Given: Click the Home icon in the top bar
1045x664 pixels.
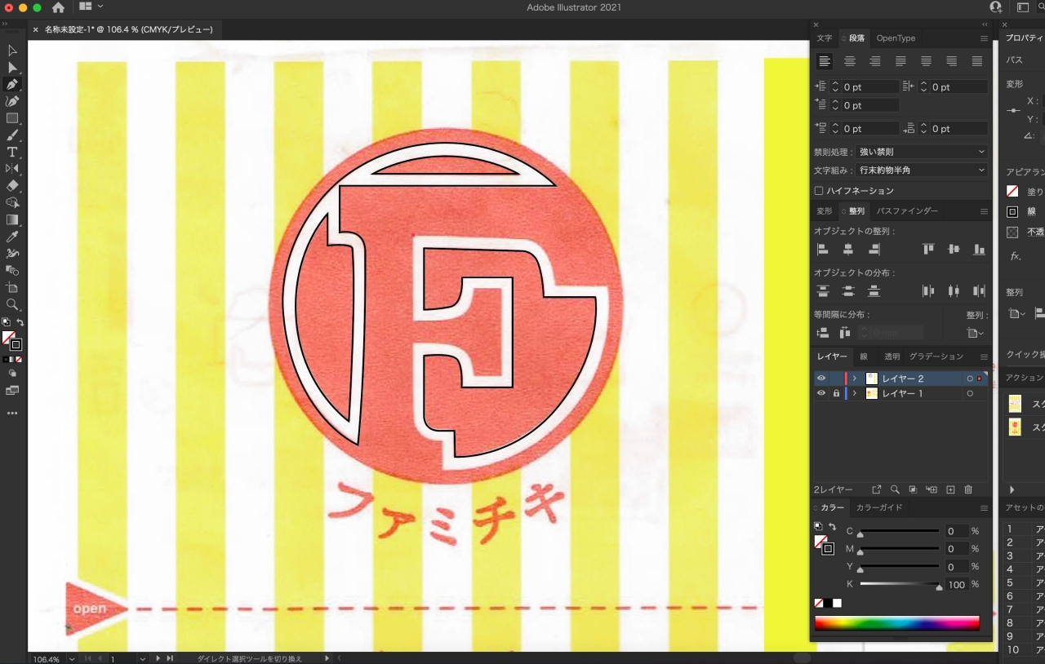Looking at the screenshot, I should pos(58,7).
